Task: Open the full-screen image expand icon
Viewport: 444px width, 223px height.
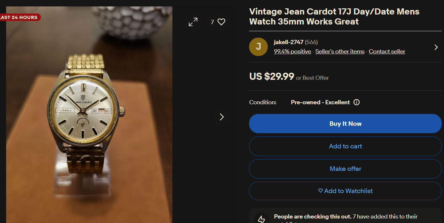Action: [193, 22]
